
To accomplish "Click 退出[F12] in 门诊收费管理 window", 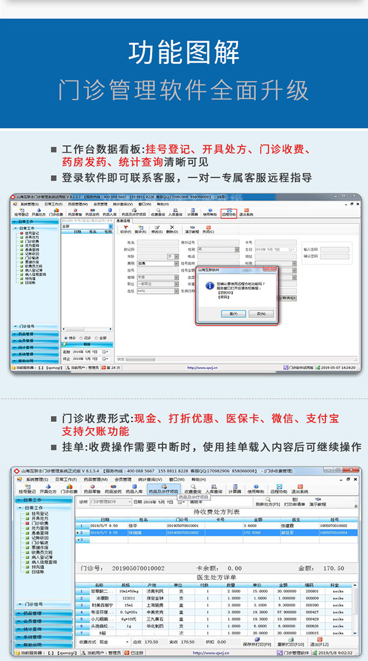I will (320, 641).
